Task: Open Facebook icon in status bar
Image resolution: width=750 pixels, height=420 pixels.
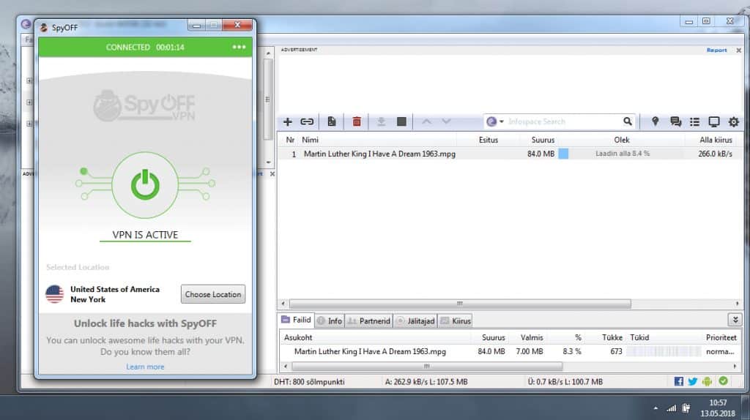Action: tap(679, 381)
